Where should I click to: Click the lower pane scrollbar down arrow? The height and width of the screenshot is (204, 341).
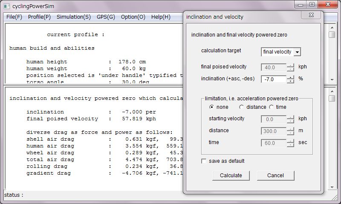(332, 187)
